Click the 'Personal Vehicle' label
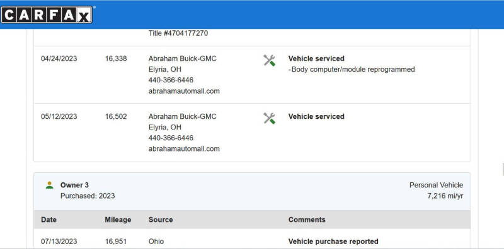Viewport: 504px width, 249px height. (436, 185)
